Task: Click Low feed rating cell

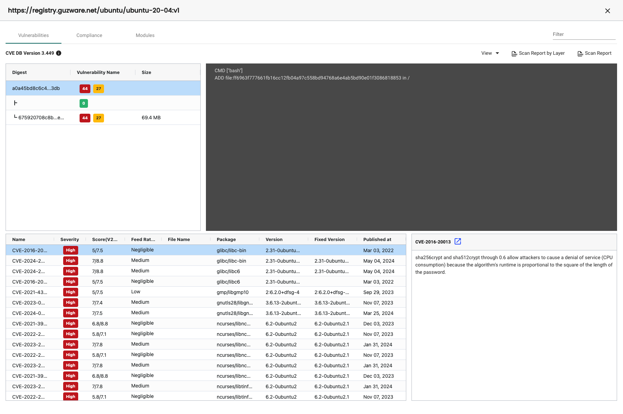Action: point(136,292)
